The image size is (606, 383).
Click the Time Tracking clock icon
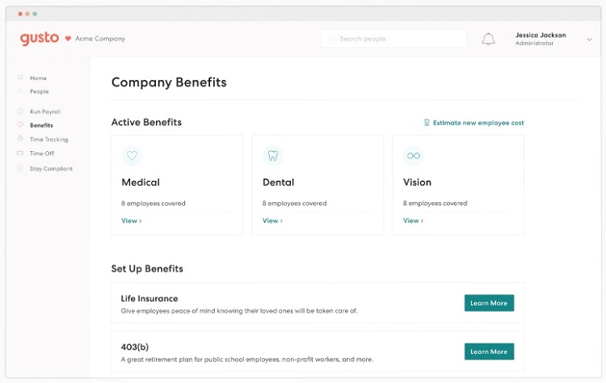coord(20,139)
